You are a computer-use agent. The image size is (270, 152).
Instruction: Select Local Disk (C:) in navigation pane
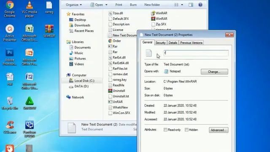(82, 81)
